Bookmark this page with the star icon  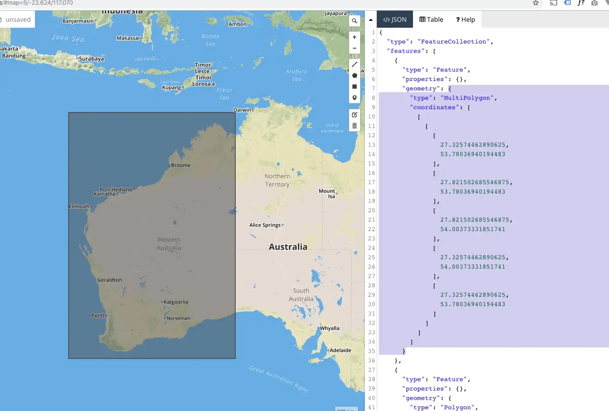536,3
